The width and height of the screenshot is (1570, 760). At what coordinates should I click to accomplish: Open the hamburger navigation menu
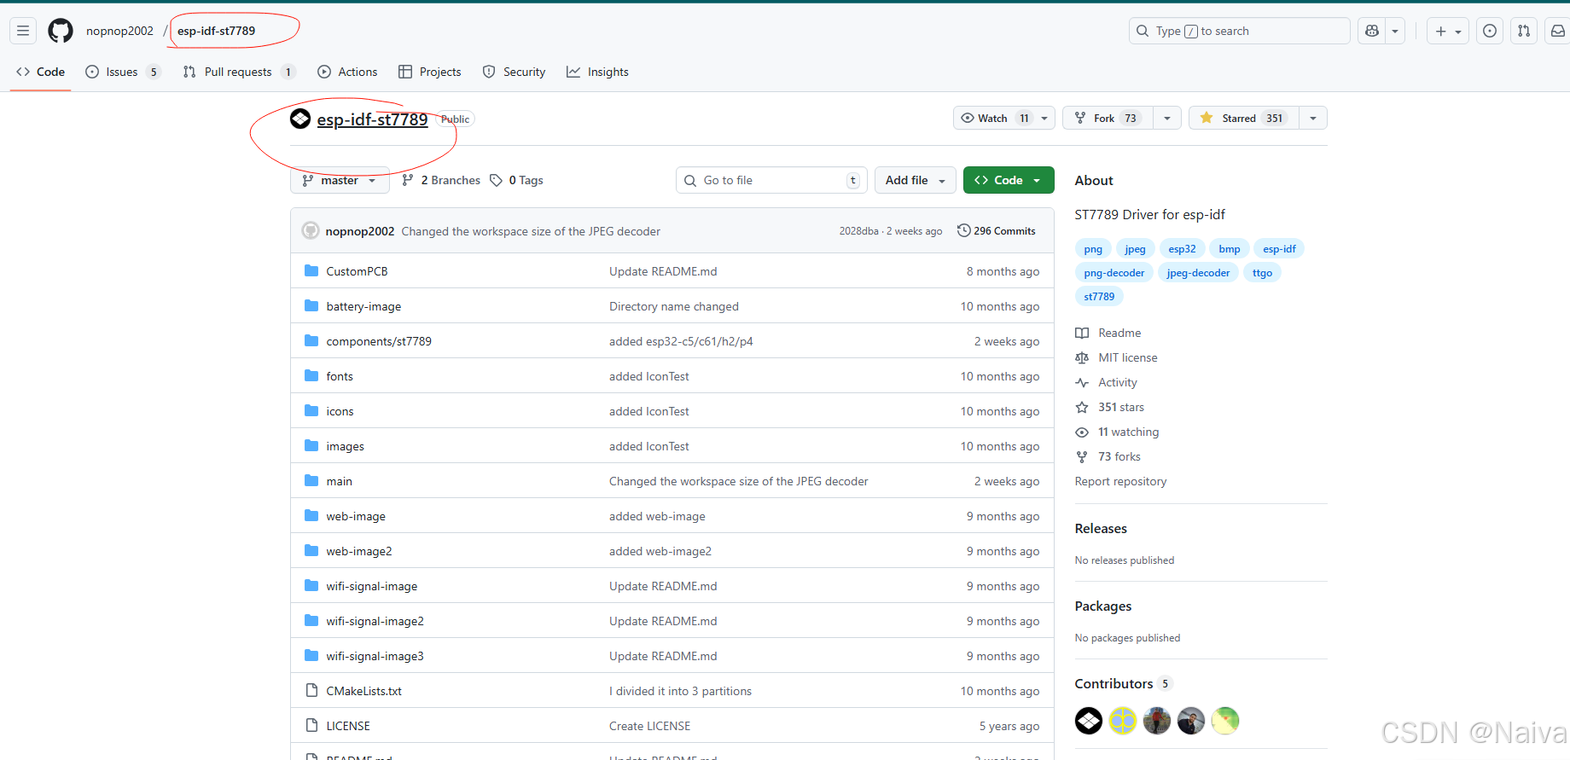point(23,31)
